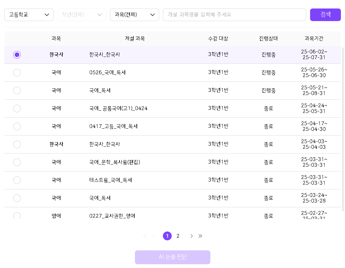Viewport: 345px width, 268px height.
Task: Jump to last page double arrow
Action: [x=200, y=236]
